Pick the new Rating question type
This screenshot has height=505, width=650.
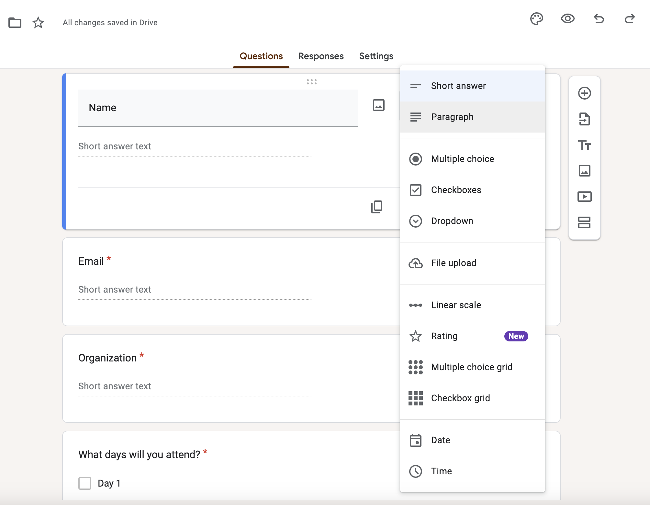pyautogui.click(x=444, y=336)
